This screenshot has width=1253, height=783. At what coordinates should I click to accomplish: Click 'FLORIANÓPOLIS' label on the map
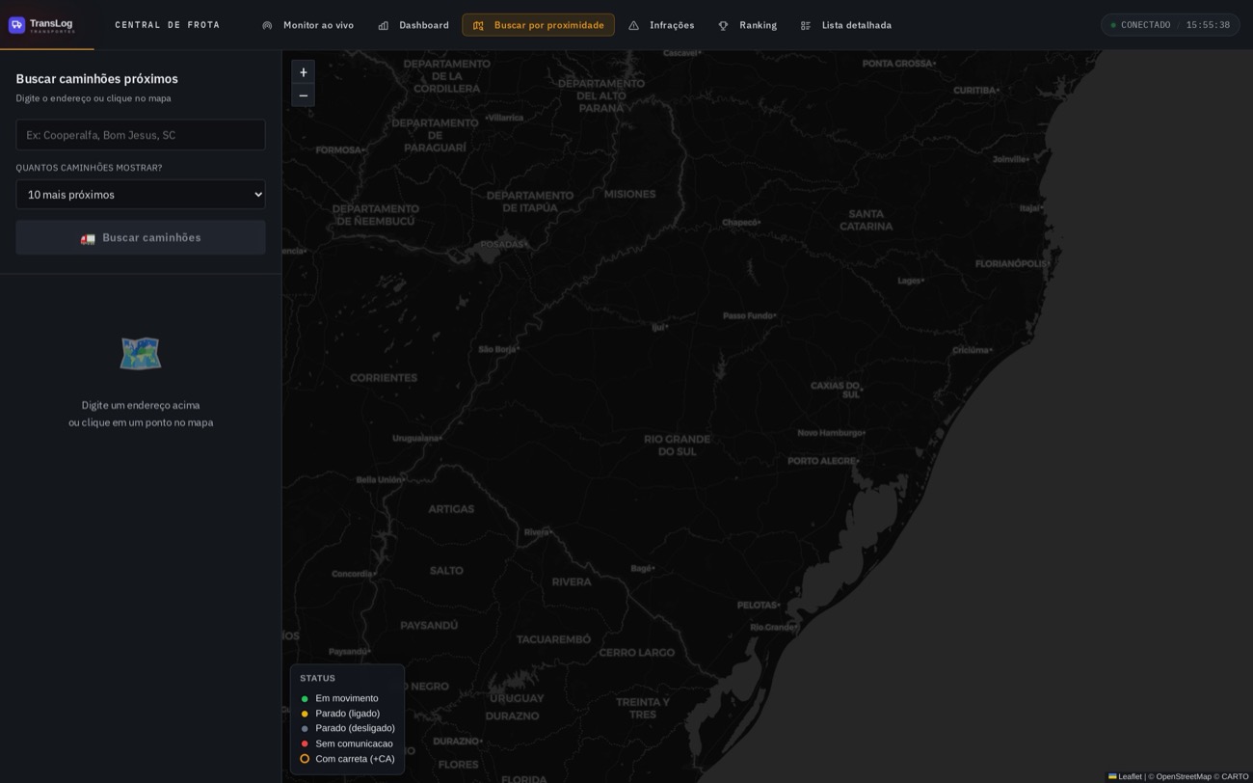1011,263
